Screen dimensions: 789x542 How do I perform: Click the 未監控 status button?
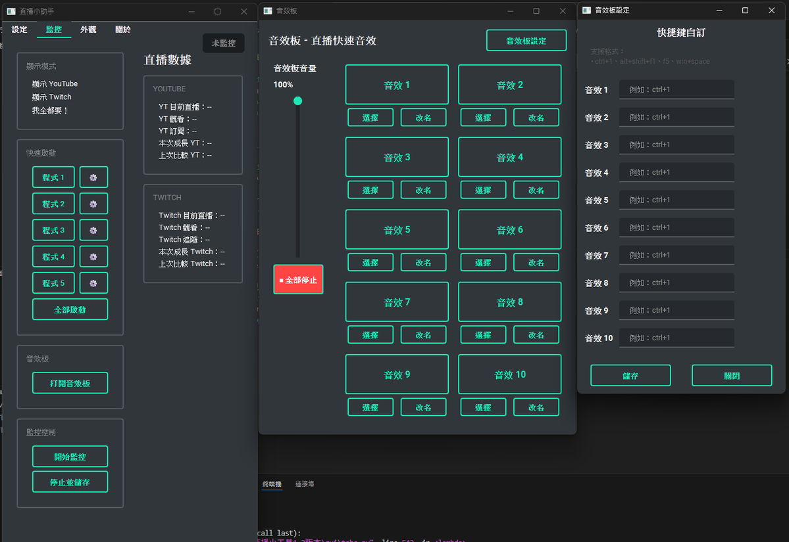(224, 43)
